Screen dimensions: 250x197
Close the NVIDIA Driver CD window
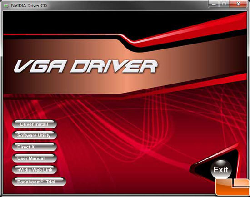[x=238, y=4]
